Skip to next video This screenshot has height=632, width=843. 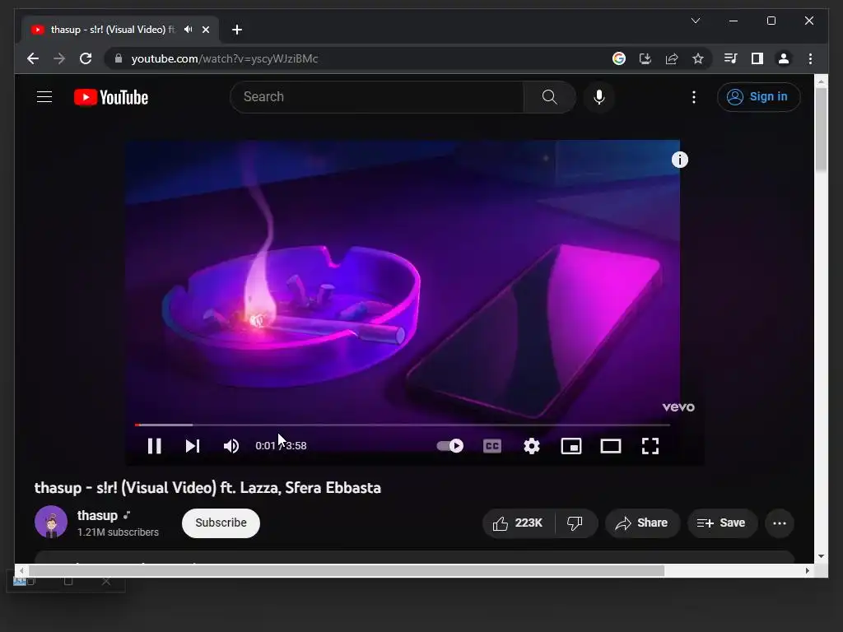pos(193,446)
